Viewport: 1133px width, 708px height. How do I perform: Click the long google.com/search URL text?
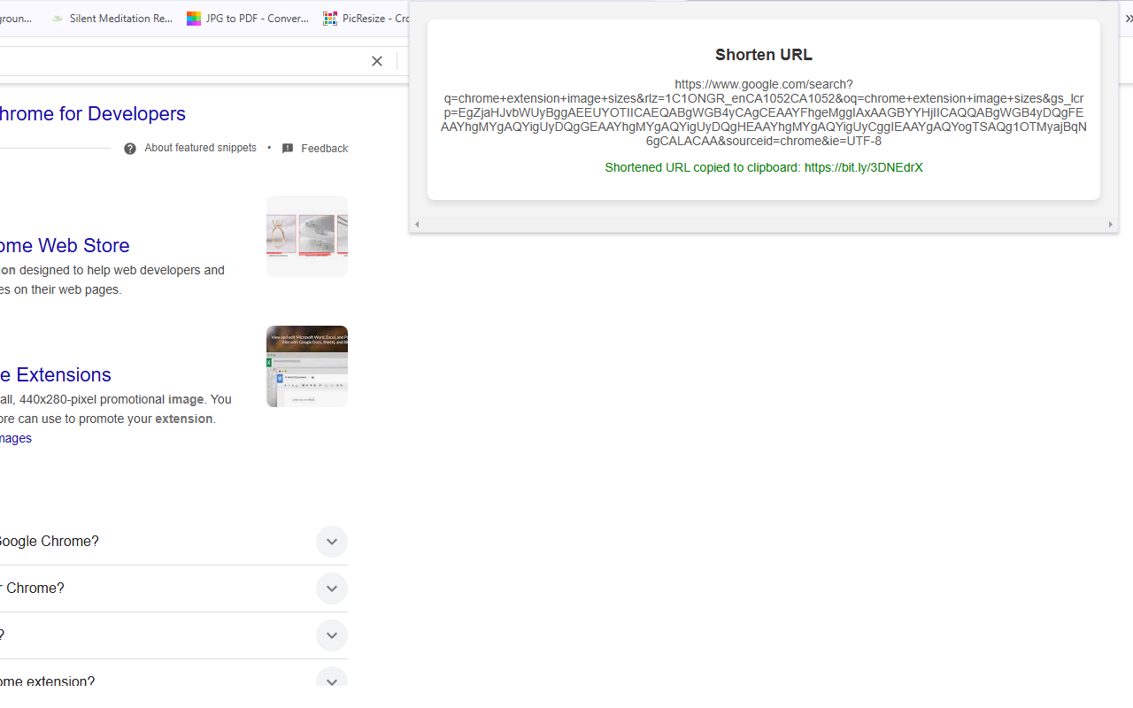764,112
